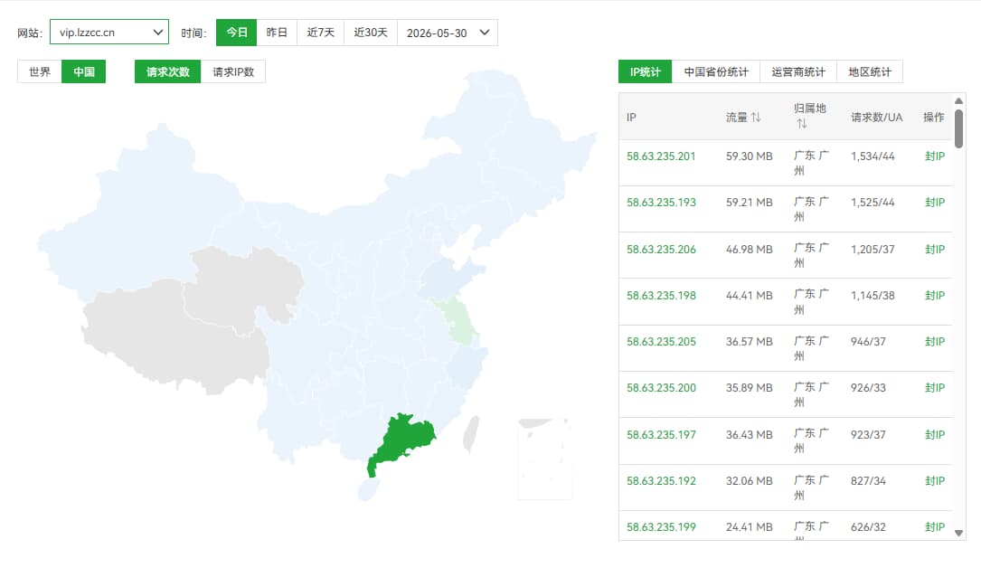Select gray Taiwan island on map
Screen dimensions: 981x568
point(471,433)
